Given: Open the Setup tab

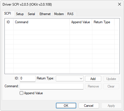Looking at the screenshot, I should 20,14.
